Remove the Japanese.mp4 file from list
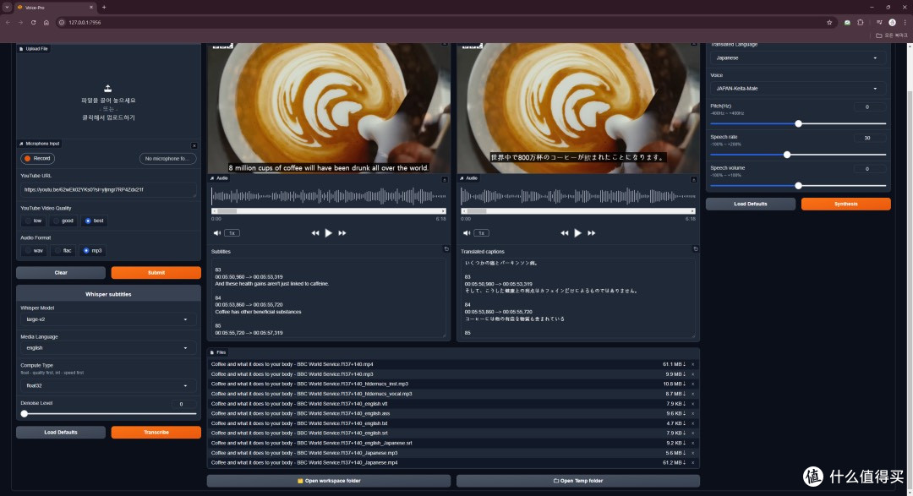This screenshot has height=496, width=913. coord(692,463)
